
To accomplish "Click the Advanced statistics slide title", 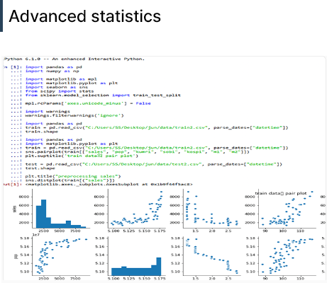I will pyautogui.click(x=85, y=16).
